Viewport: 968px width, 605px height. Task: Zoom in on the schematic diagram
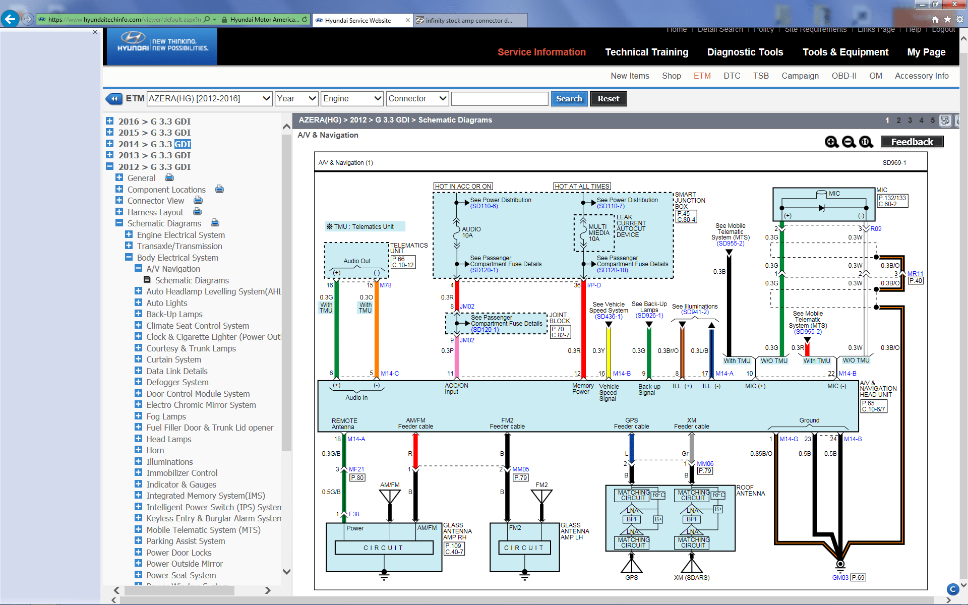[x=831, y=142]
